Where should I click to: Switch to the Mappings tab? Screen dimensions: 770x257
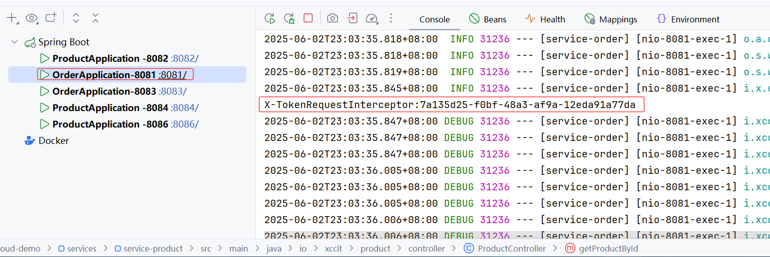click(611, 19)
